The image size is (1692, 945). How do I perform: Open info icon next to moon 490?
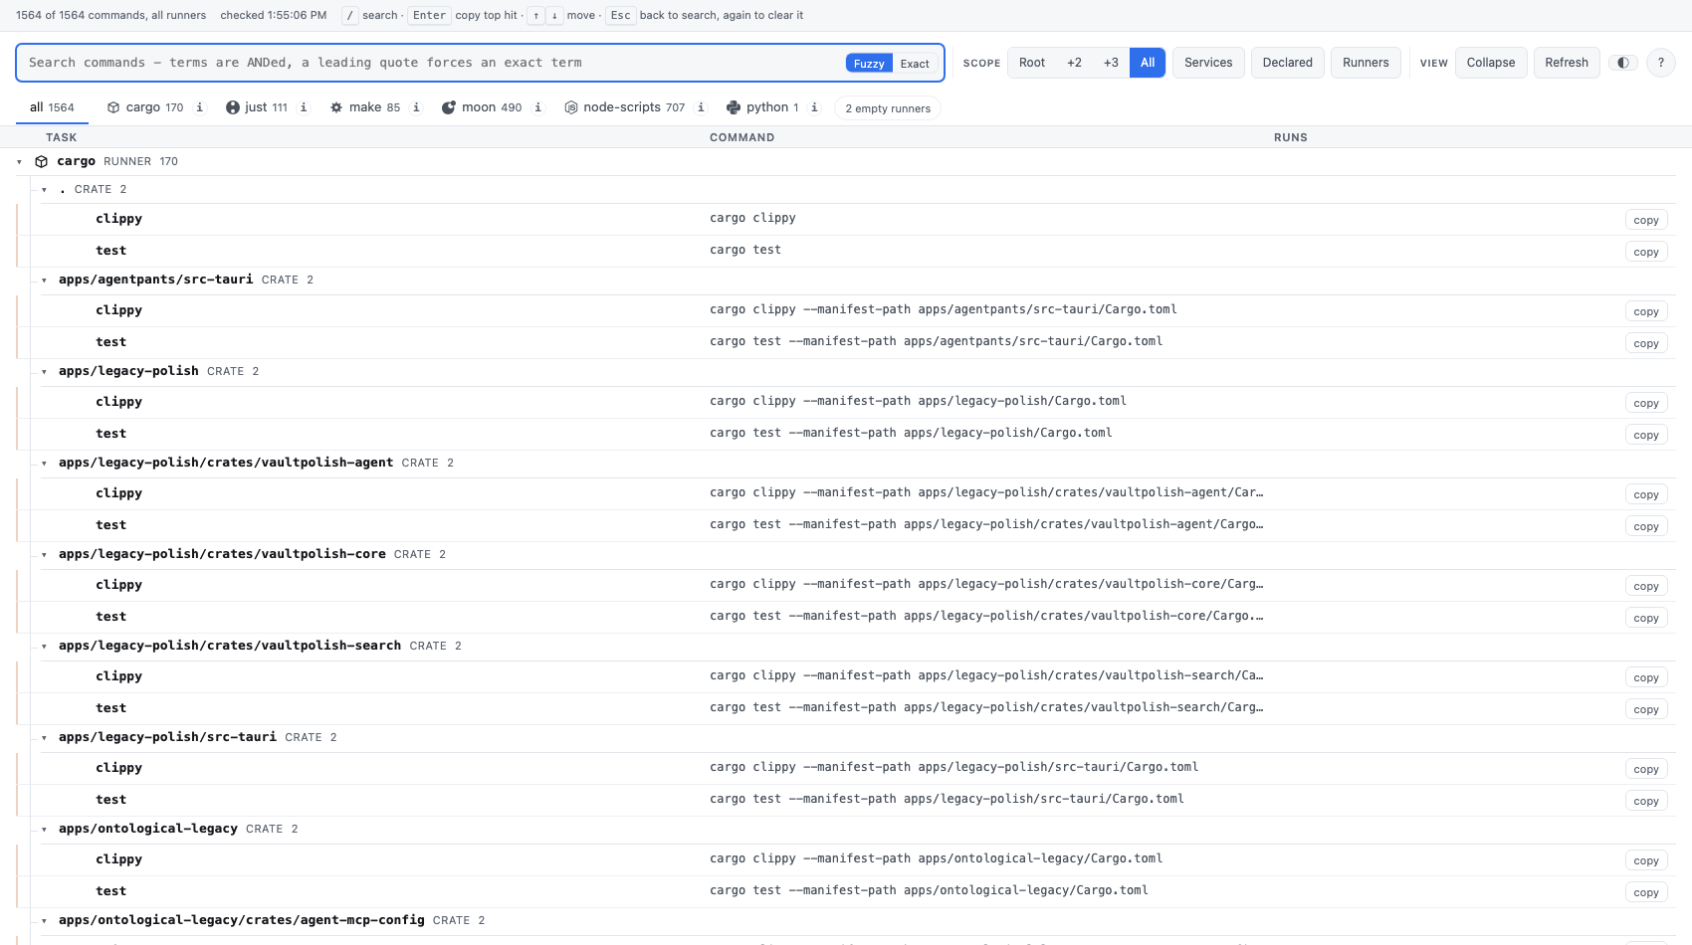538,107
